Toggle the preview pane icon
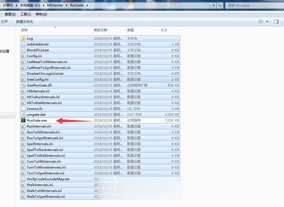The image size is (284, 207). click(x=276, y=21)
